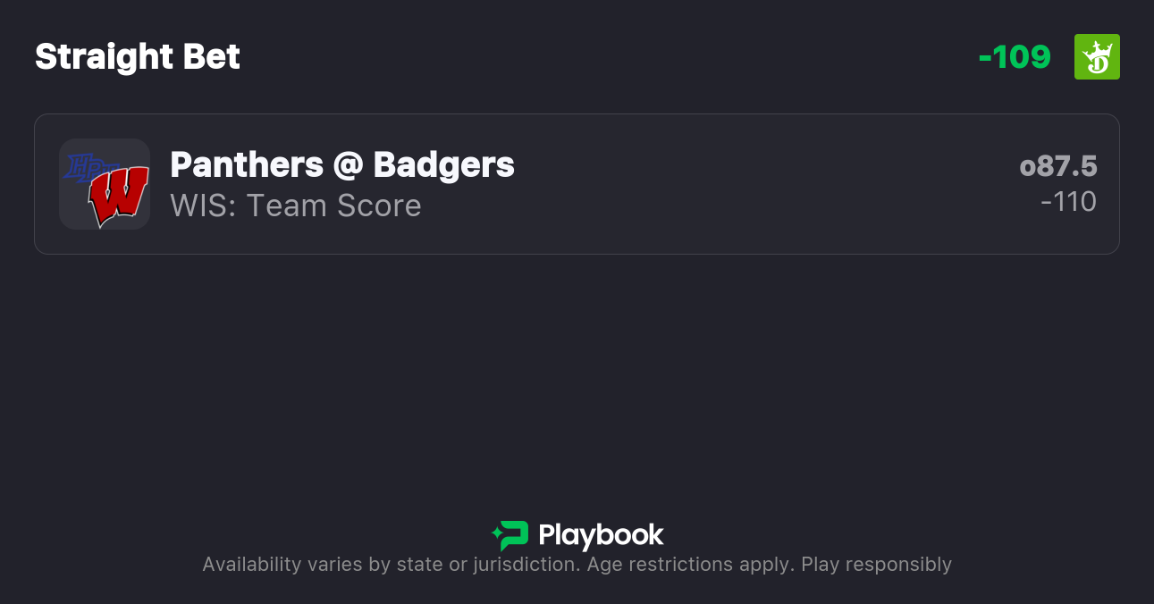Image resolution: width=1154 pixels, height=604 pixels.
Task: Click the green Playbook logo icon
Action: (x=510, y=535)
